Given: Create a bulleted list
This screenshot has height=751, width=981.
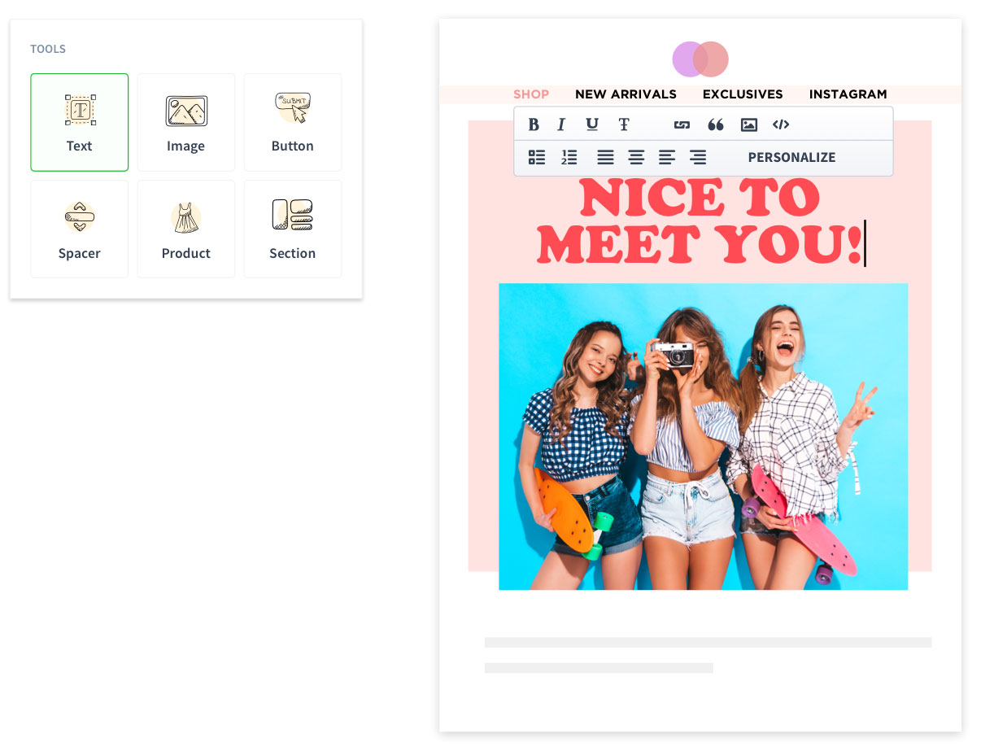Looking at the screenshot, I should 537,157.
